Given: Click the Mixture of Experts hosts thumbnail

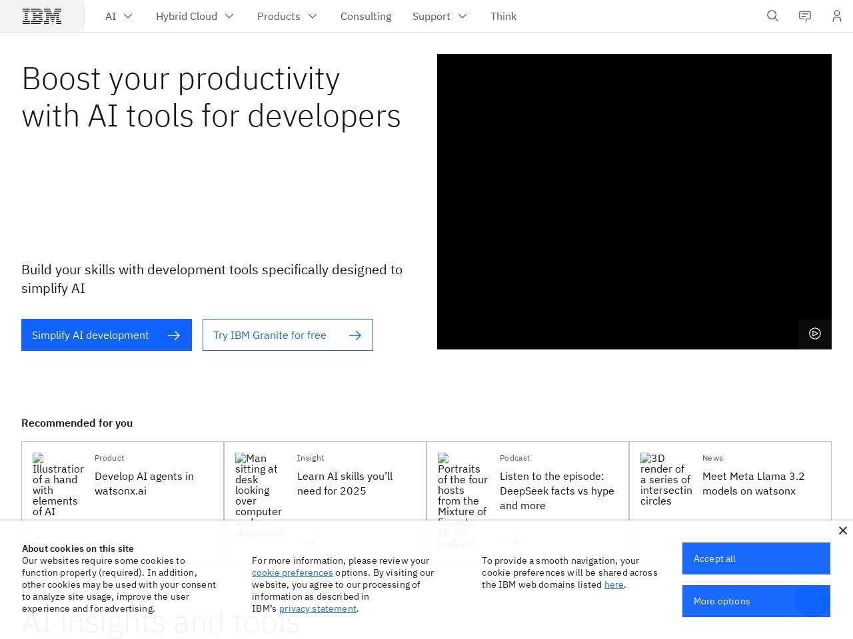Looking at the screenshot, I should click(x=463, y=501).
